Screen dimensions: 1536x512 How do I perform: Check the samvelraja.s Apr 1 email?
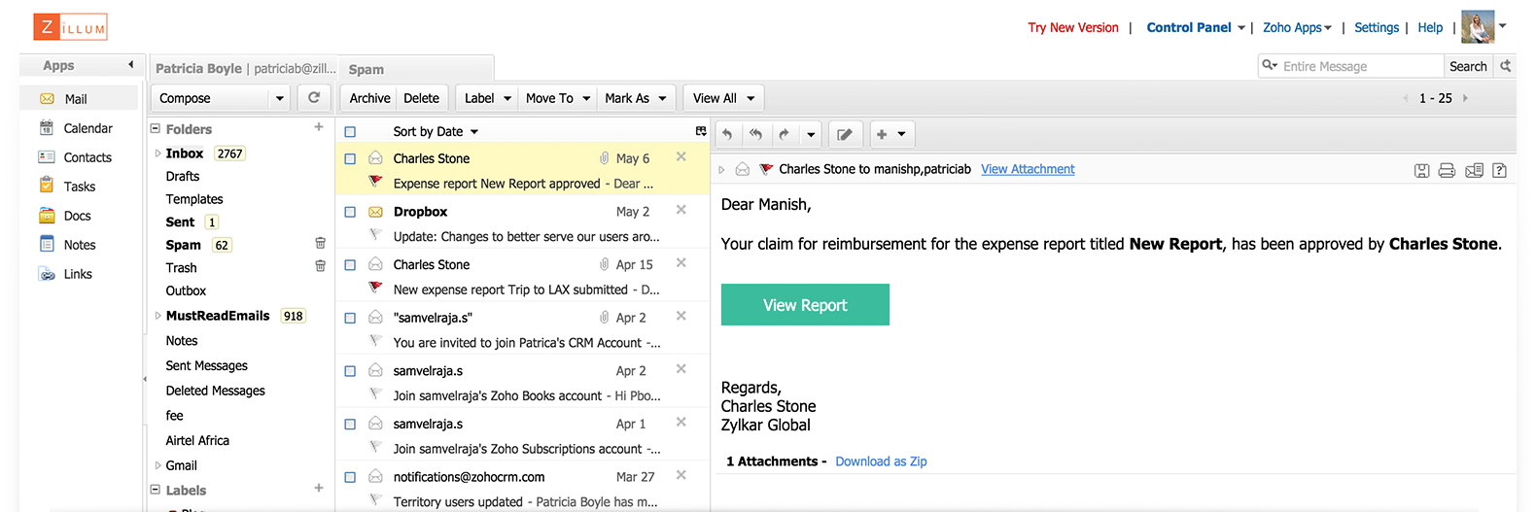tap(350, 424)
